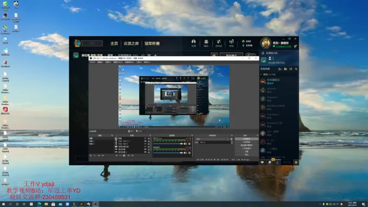
Task: Click 开始录制 start recording button
Action: pyautogui.click(x=247, y=142)
